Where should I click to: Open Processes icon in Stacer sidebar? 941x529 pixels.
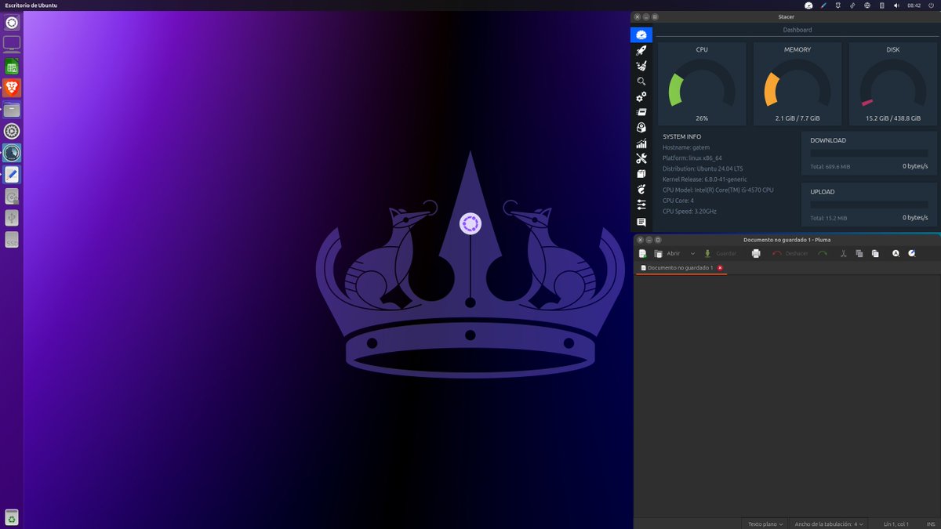(641, 112)
